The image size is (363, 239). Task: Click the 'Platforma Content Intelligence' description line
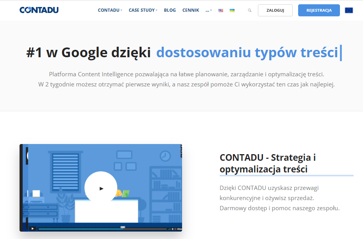[x=186, y=74]
